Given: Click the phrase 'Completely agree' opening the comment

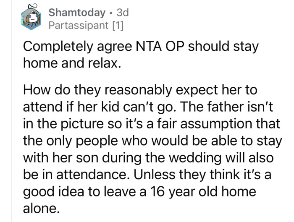Looking at the screenshot, I should click(77, 47).
